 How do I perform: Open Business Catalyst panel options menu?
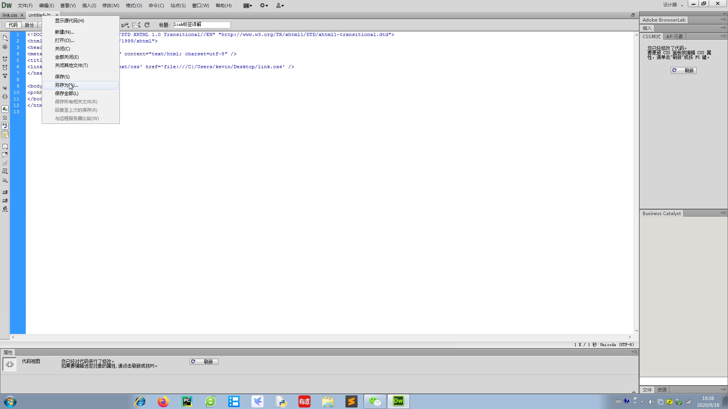tap(723, 213)
